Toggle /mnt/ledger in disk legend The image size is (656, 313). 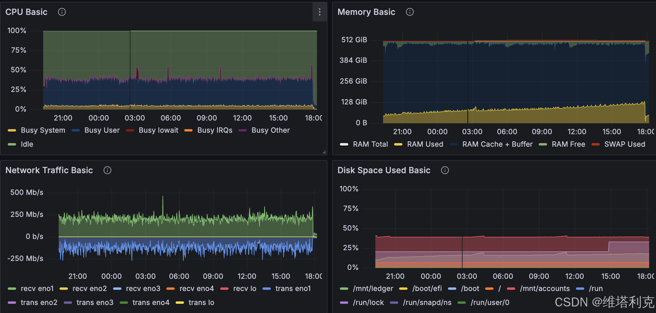point(373,289)
